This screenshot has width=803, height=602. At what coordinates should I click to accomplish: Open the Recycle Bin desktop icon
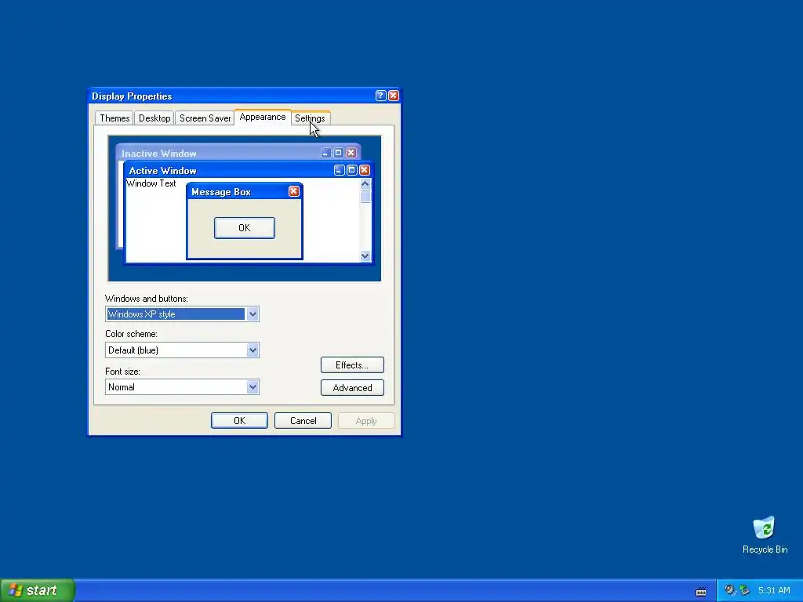pos(765,535)
